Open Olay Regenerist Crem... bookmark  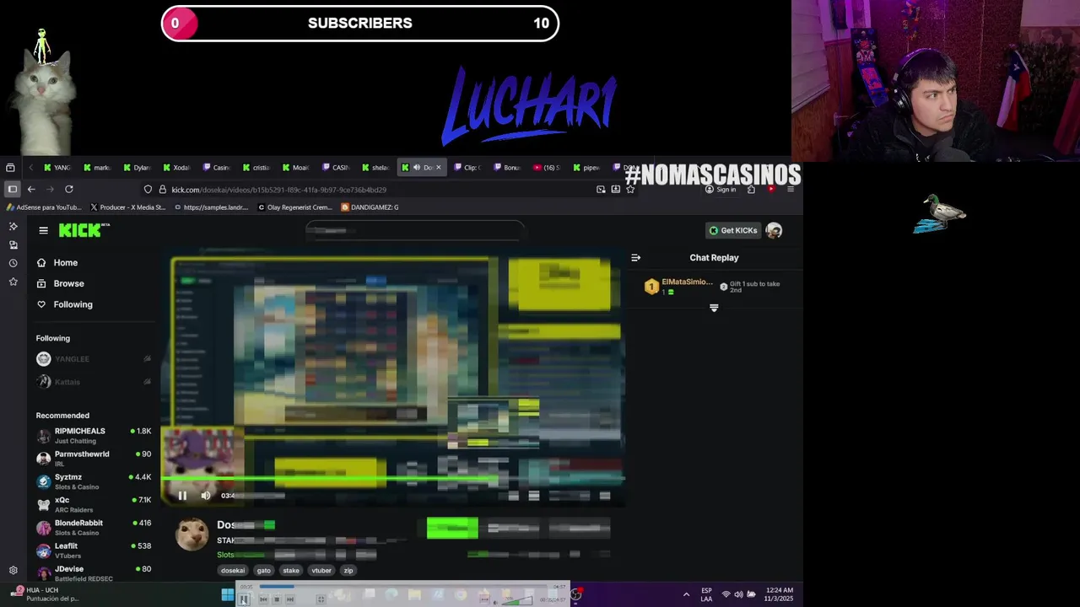(295, 207)
